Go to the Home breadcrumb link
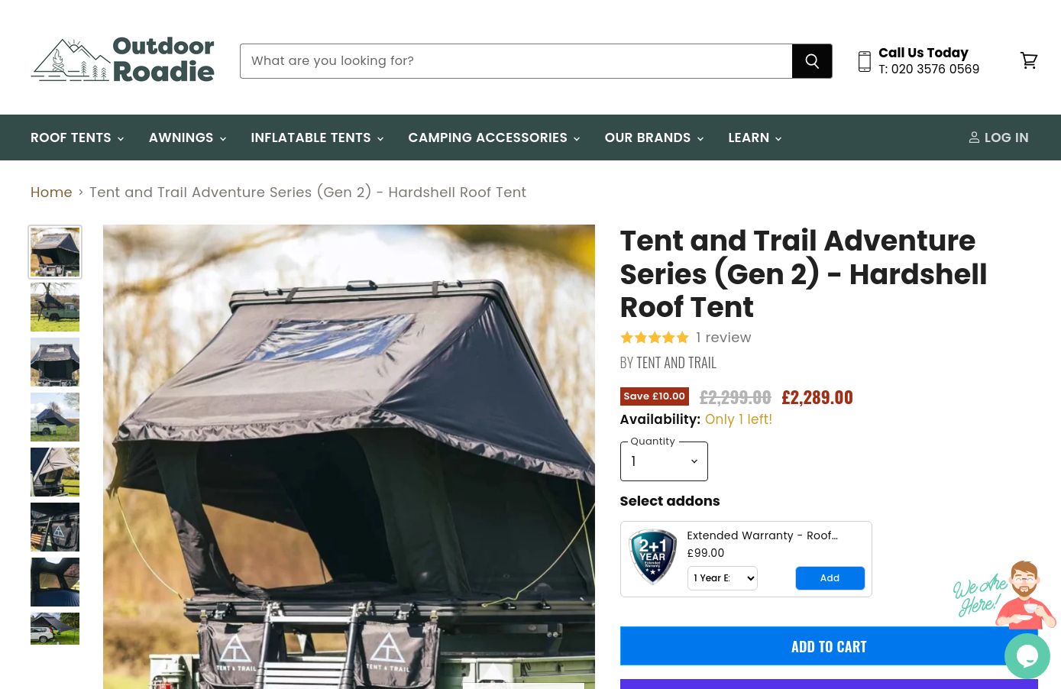Screen dimensions: 1061x689 (x=51, y=192)
